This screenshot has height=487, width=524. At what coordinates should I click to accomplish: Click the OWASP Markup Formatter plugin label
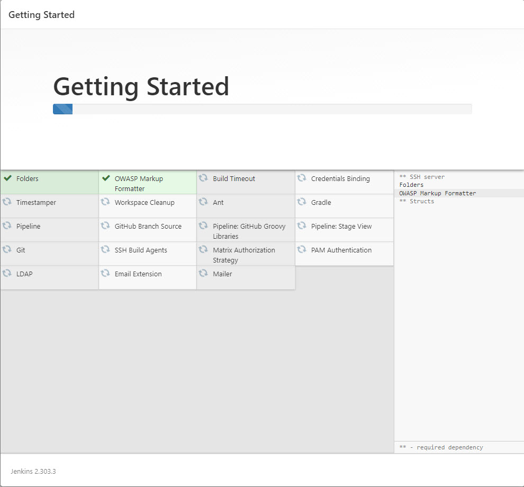tap(139, 184)
